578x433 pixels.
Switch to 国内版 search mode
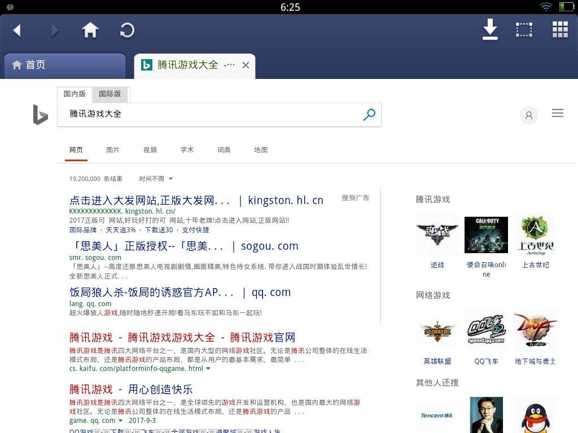click(75, 94)
